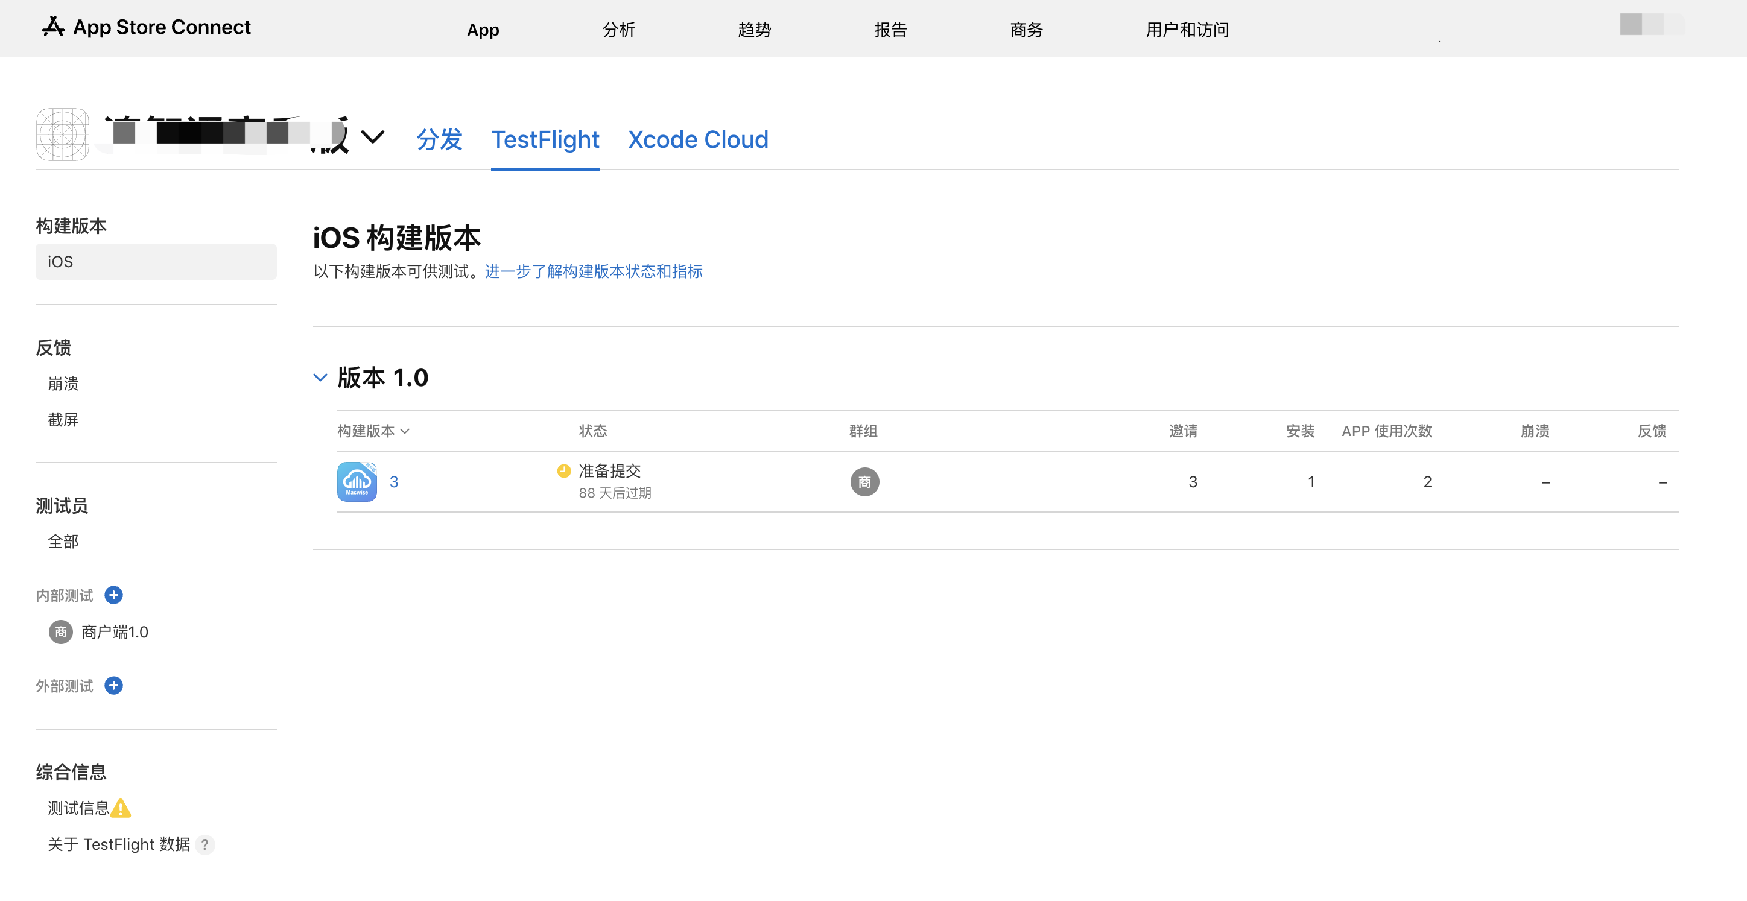Click the question mark help icon

coord(205,845)
